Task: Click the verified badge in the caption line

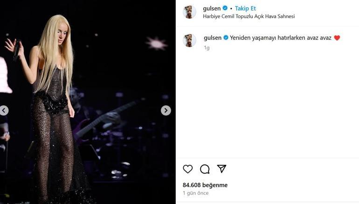Action: click(226, 37)
